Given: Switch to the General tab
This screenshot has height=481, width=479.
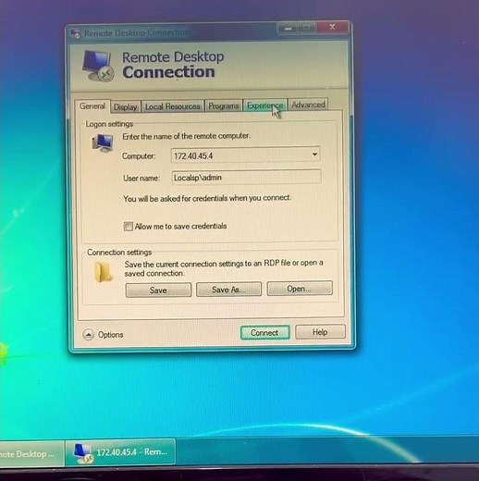Looking at the screenshot, I should tap(92, 106).
